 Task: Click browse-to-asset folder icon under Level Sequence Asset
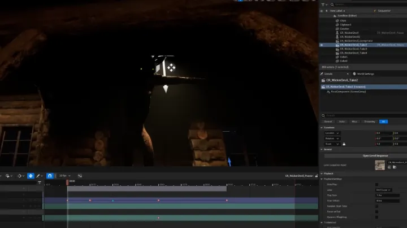(x=395, y=167)
